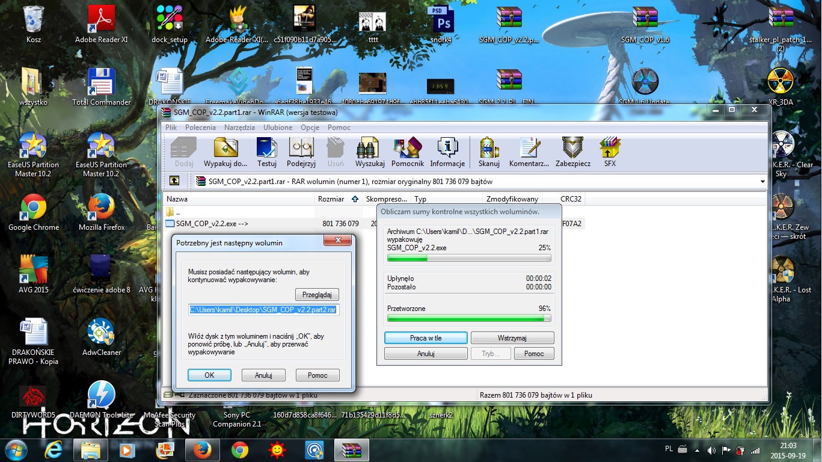Open Plik menu in WinRAR

click(x=171, y=128)
